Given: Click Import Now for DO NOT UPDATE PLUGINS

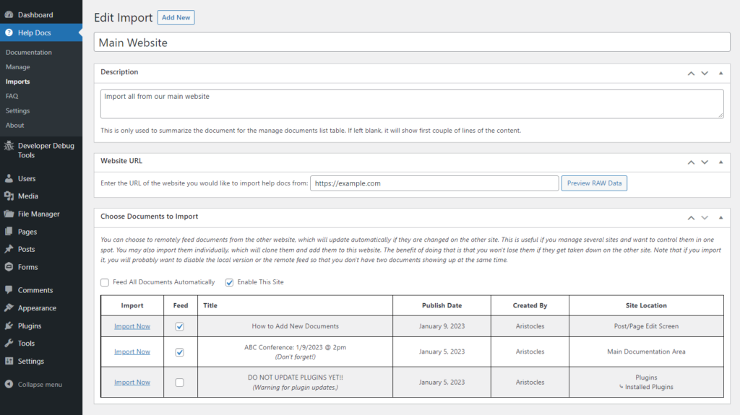Looking at the screenshot, I should coord(132,383).
